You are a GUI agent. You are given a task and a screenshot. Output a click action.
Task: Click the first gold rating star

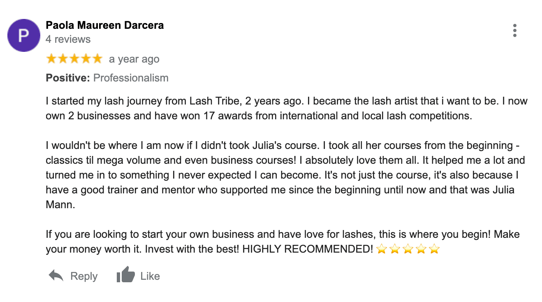[51, 59]
